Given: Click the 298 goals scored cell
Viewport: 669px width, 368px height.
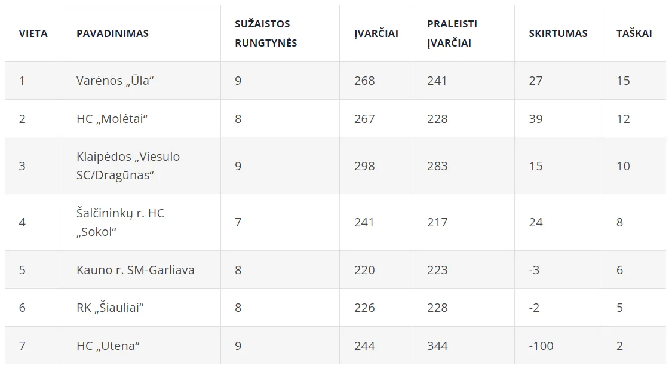Looking at the screenshot, I should pos(364,166).
